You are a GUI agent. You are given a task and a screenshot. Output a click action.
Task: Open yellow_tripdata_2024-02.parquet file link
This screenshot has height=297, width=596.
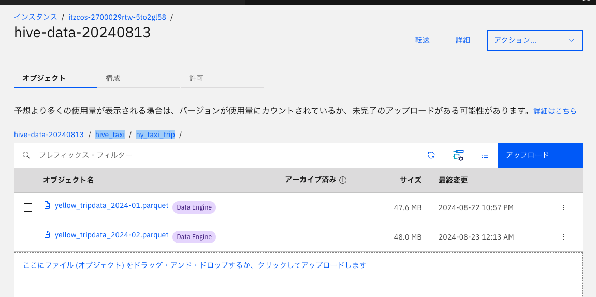[111, 235]
